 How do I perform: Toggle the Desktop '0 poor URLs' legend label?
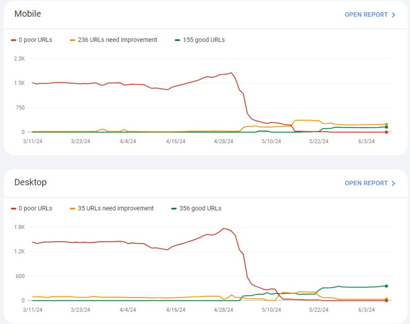pyautogui.click(x=35, y=209)
